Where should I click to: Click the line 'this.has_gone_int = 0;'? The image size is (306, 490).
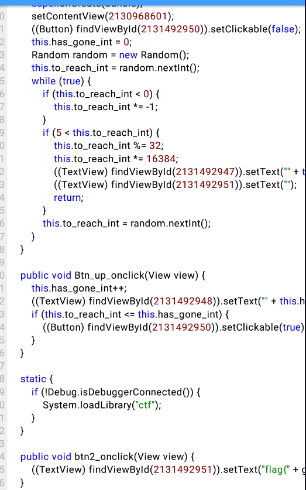coord(82,42)
